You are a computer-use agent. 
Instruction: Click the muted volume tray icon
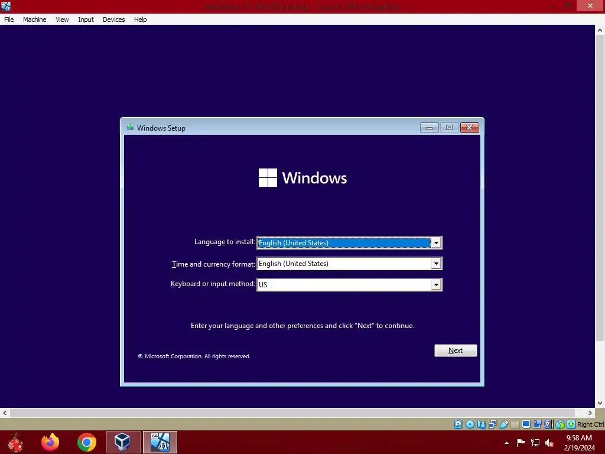coord(549,443)
